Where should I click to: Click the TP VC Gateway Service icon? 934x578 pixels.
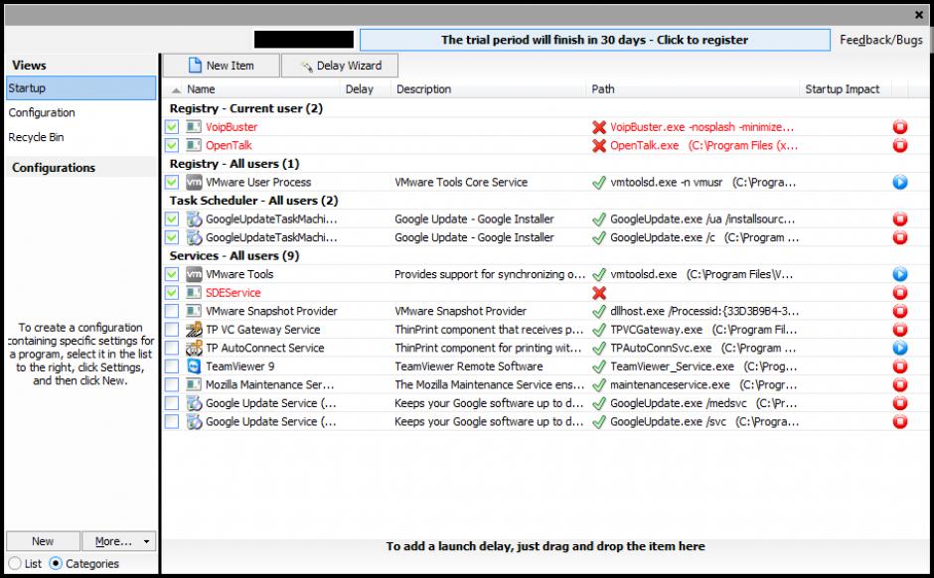point(194,329)
